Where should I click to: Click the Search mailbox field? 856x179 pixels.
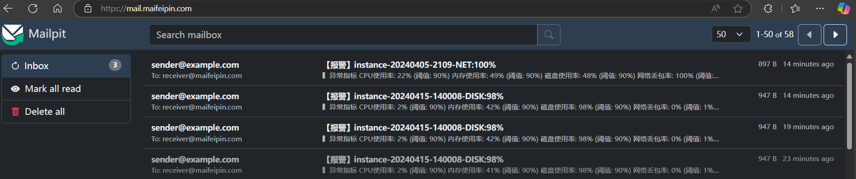tap(343, 35)
